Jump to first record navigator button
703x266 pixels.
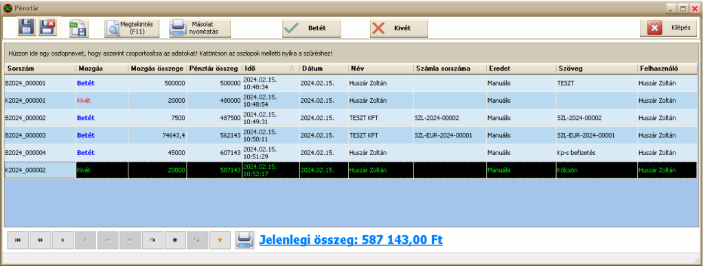pyautogui.click(x=18, y=240)
